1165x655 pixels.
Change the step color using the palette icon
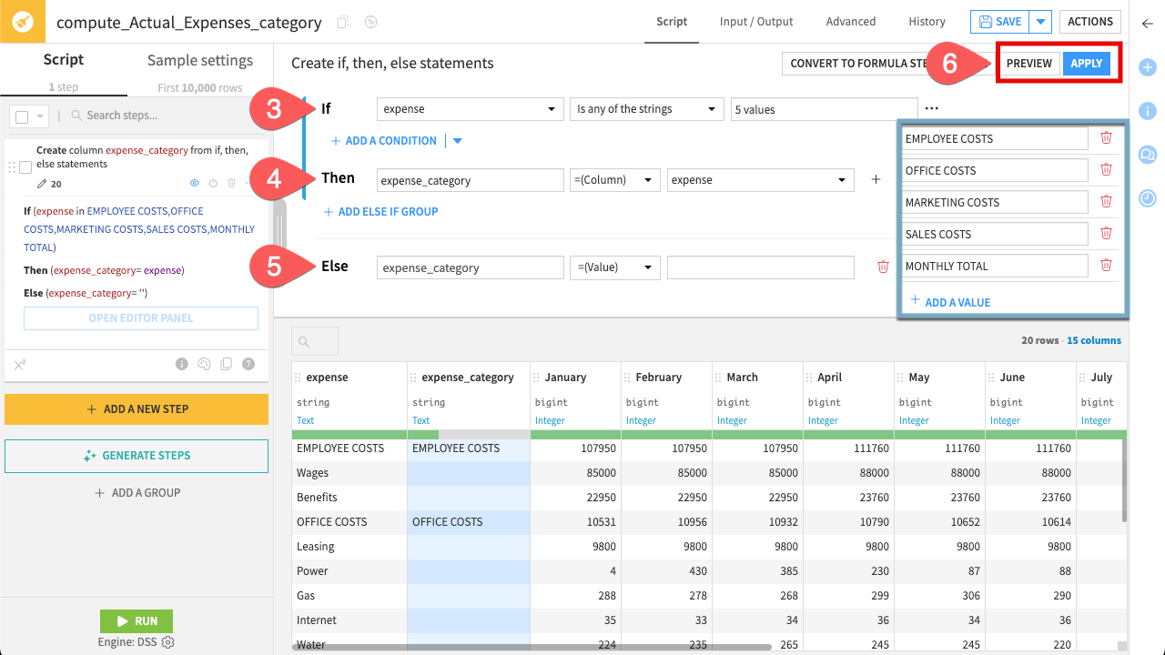[x=204, y=364]
